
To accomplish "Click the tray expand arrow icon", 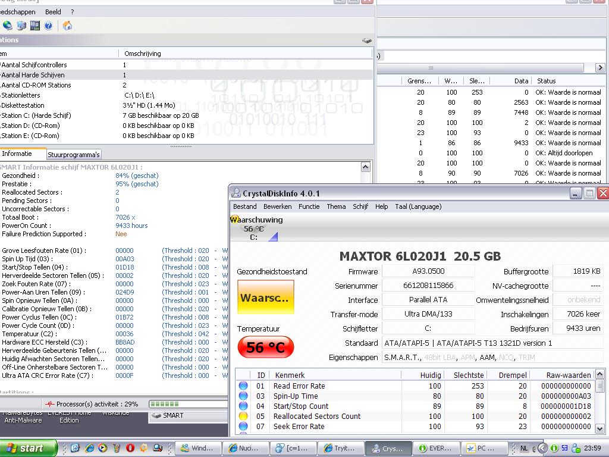I will pyautogui.click(x=542, y=448).
